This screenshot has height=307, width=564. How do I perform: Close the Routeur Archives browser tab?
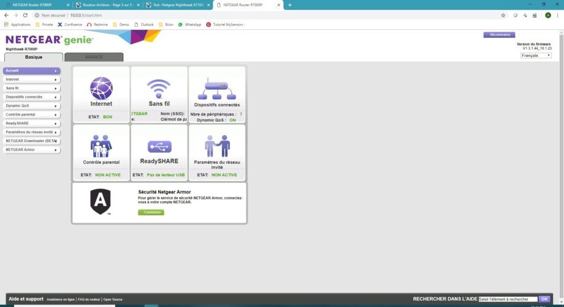pos(138,5)
